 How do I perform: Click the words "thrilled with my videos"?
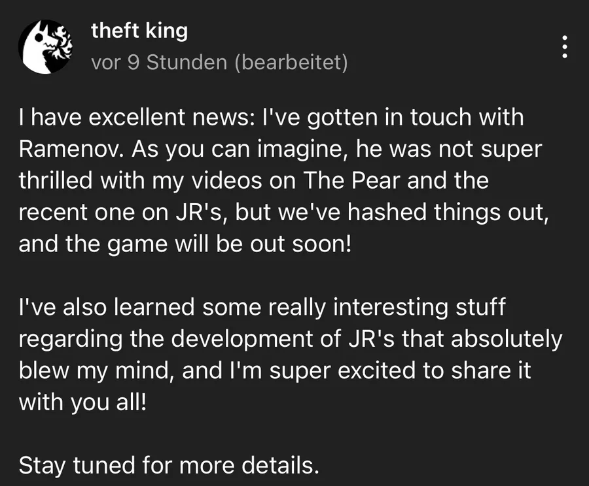point(141,180)
